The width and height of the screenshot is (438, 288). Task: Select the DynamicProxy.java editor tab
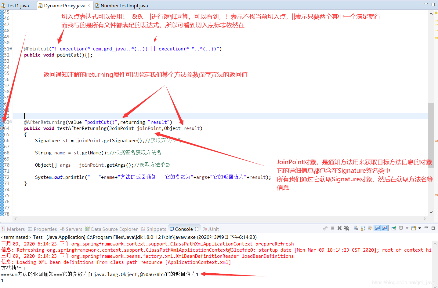click(64, 6)
